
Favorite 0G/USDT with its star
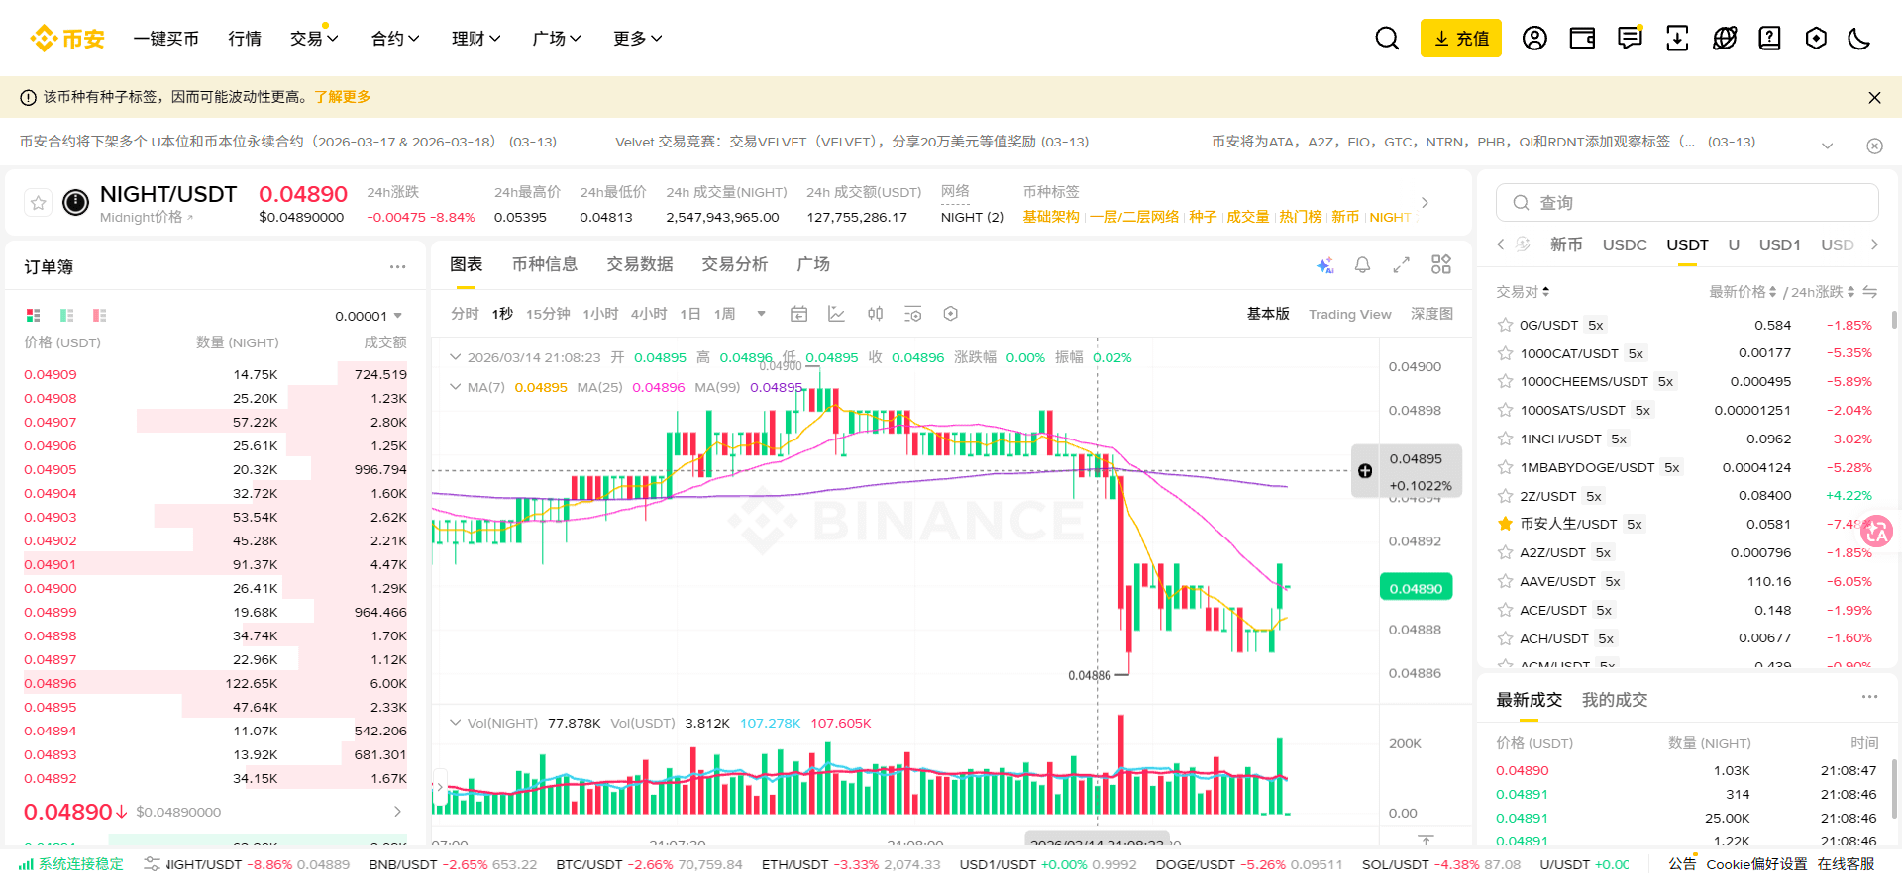click(1505, 325)
